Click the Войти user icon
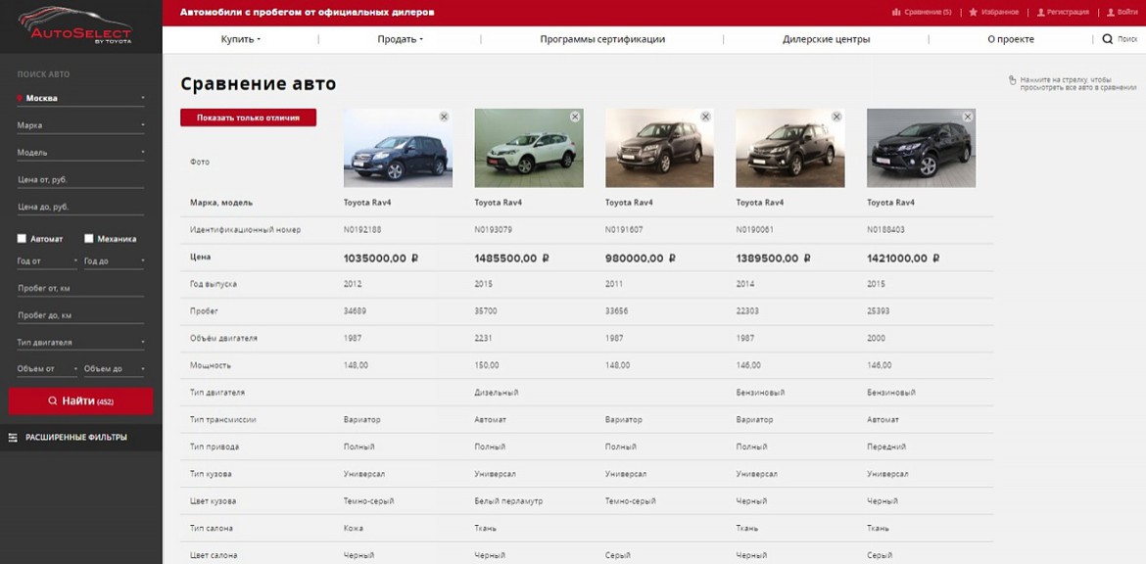Image resolution: width=1146 pixels, height=564 pixels. (1109, 12)
